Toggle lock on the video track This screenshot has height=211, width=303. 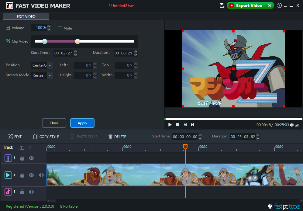point(22,175)
